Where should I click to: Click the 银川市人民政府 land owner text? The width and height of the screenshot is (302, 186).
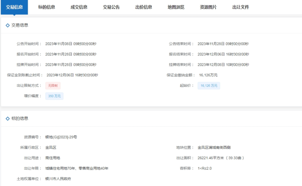(x=58, y=179)
